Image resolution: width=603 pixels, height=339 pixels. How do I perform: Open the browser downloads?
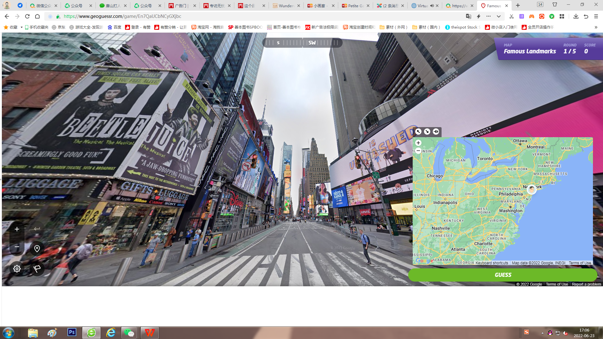[576, 16]
